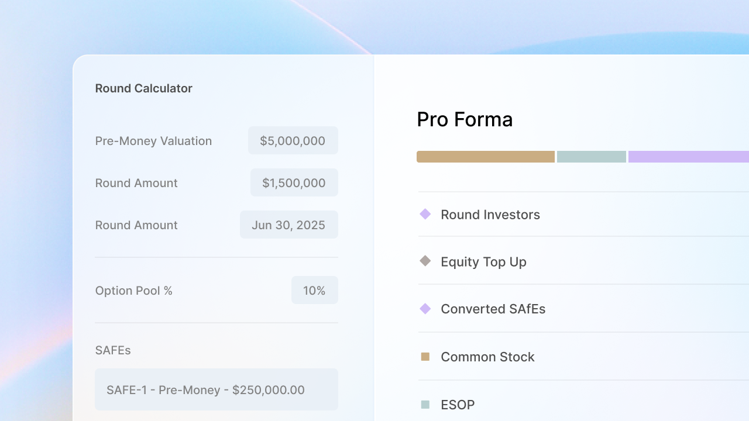Image resolution: width=749 pixels, height=421 pixels.
Task: Select the teal ESOP square indicator
Action: pos(425,405)
